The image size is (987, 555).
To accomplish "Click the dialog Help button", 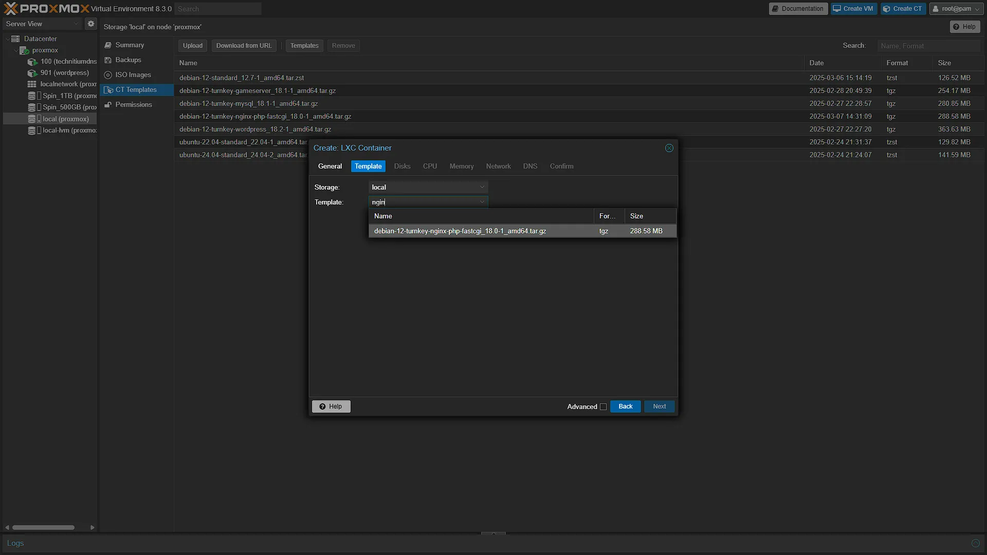I will coord(331,406).
